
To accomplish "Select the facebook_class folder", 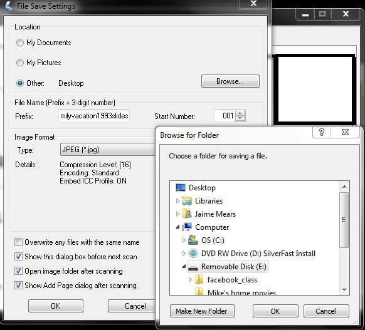I will [x=232, y=280].
